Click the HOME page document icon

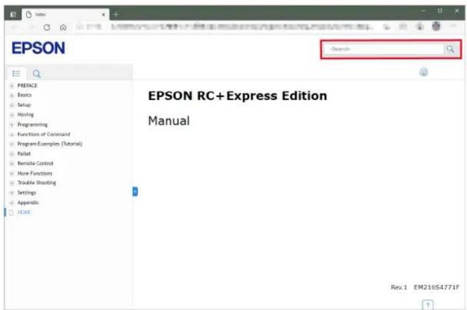(x=12, y=213)
